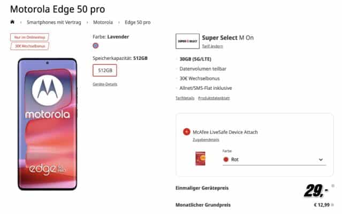The image size is (342, 214).
Task: Go to the home icon in breadcrumb
Action: tap(12, 22)
